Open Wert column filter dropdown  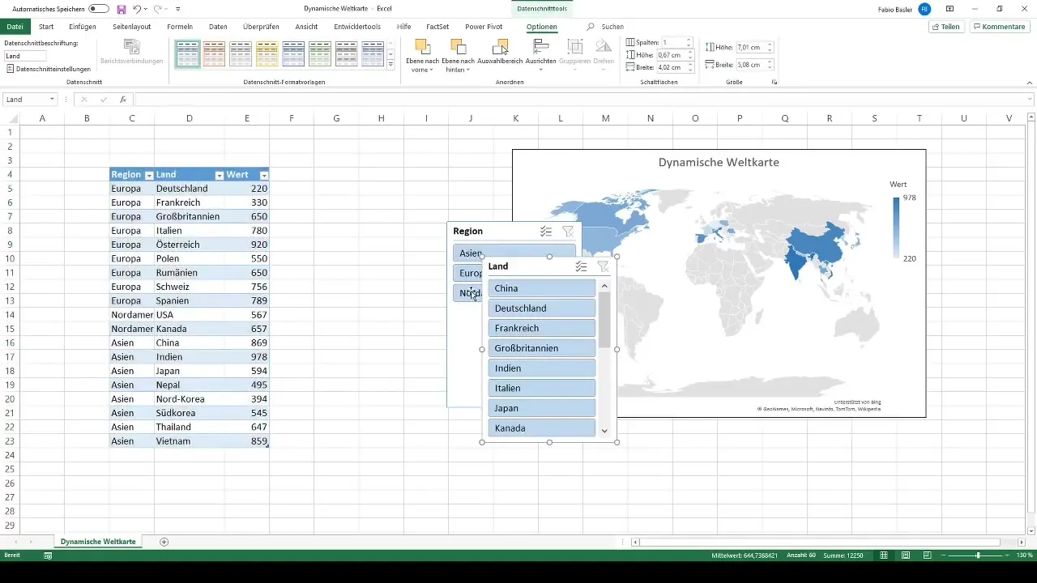pos(263,175)
